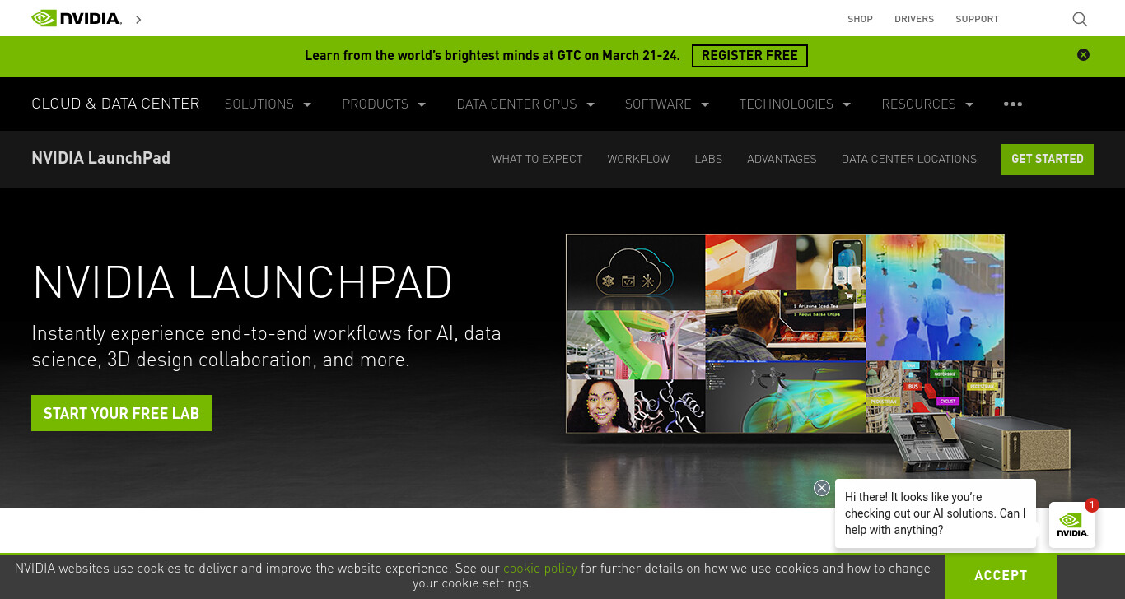Click the Get Started button
This screenshot has height=599, width=1125.
click(x=1048, y=159)
